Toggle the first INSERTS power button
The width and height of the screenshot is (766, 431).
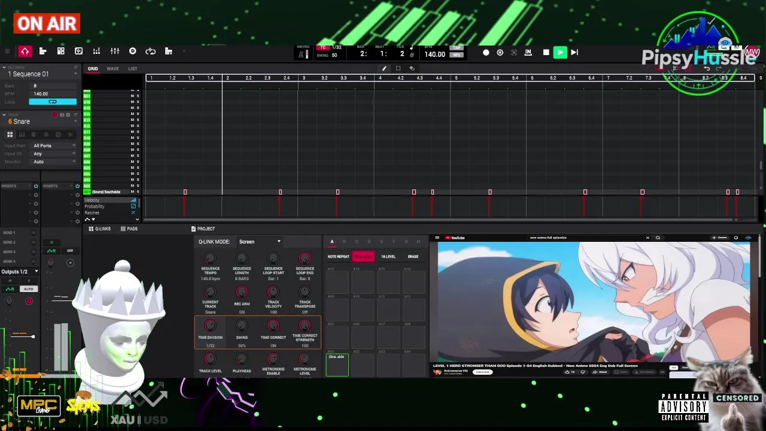(36, 186)
